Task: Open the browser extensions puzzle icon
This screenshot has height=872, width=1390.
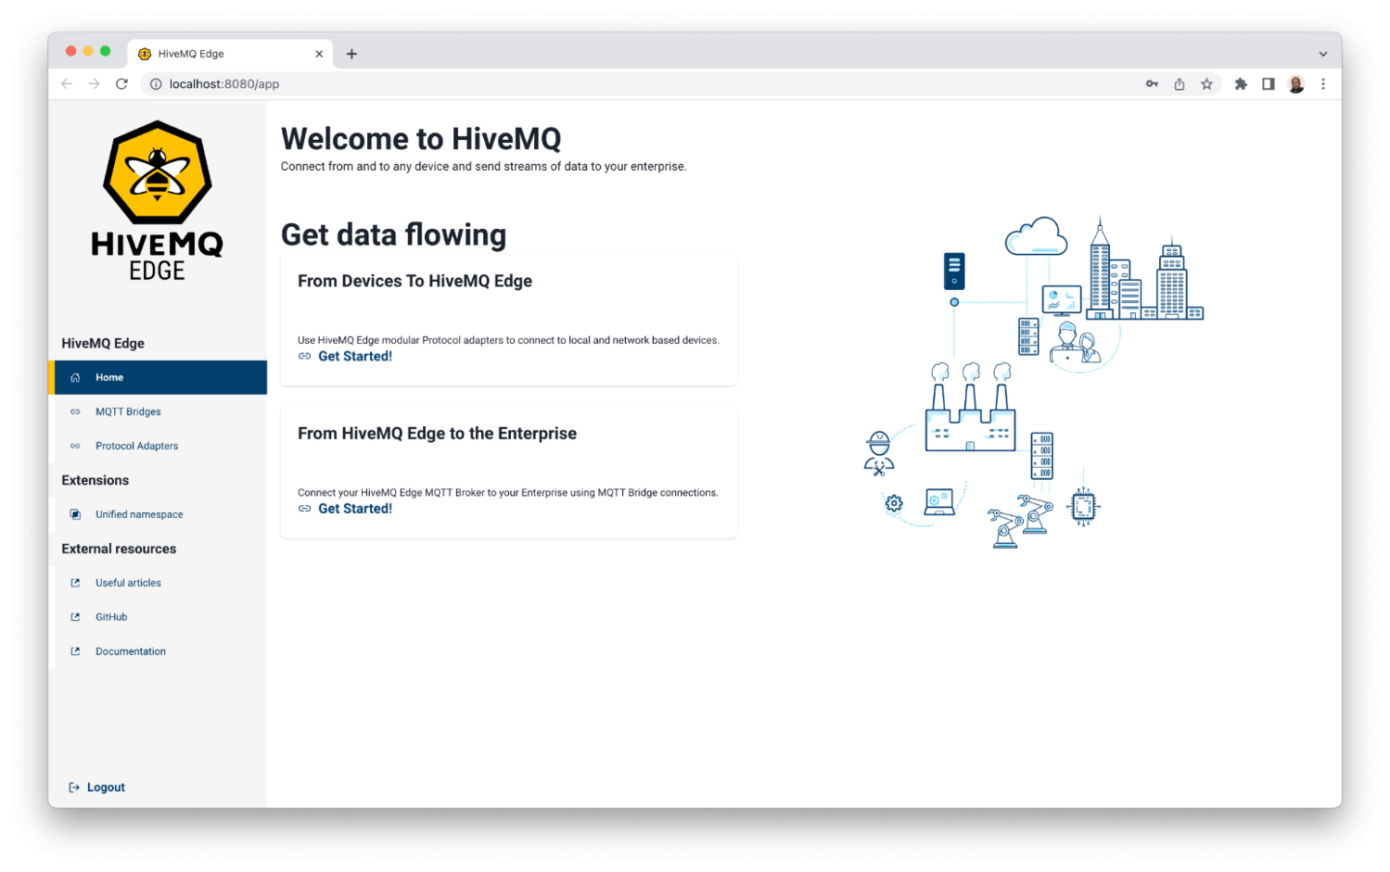Action: [x=1241, y=83]
